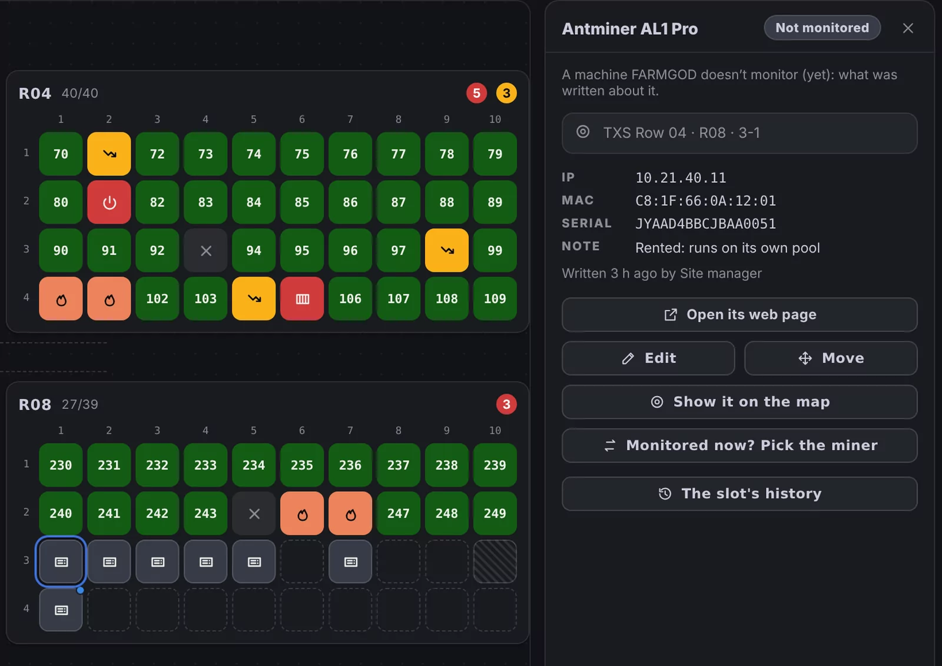Click Monitored now? Pick the miner
The image size is (942, 666).
pos(739,445)
